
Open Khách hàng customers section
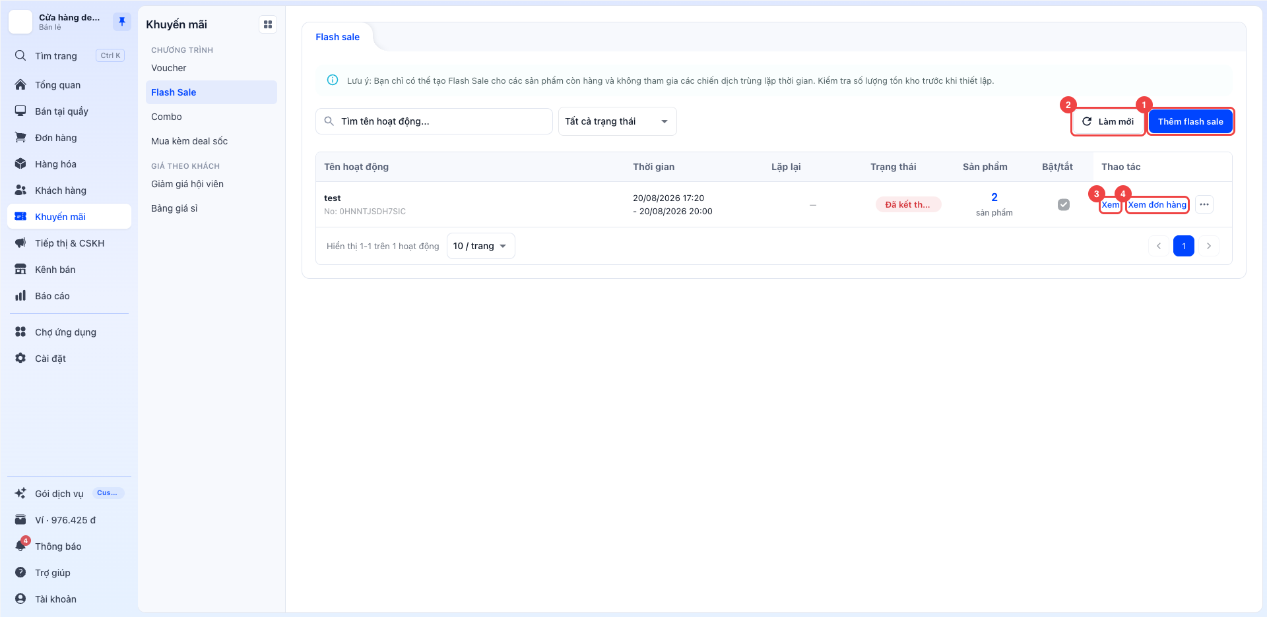coord(69,191)
